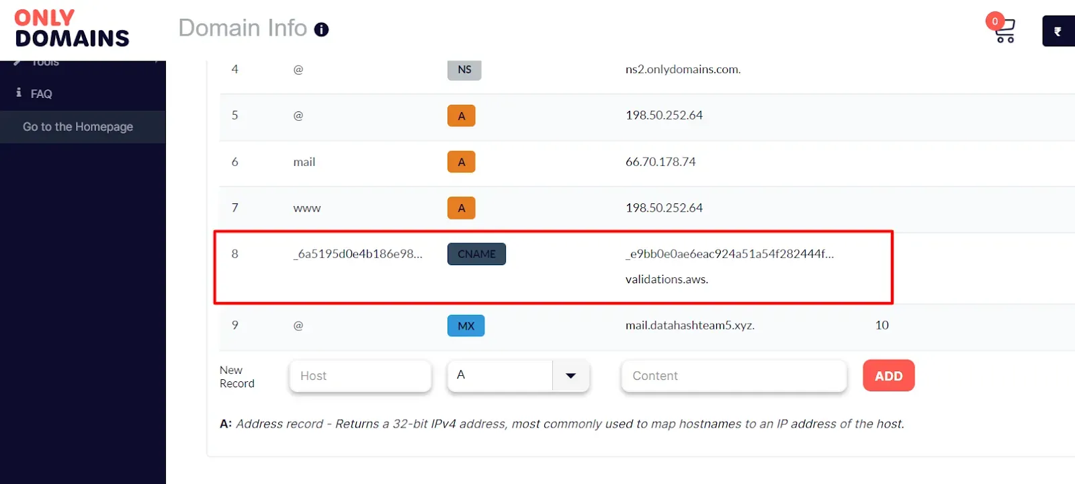Click the cart count badge 0

click(x=995, y=21)
